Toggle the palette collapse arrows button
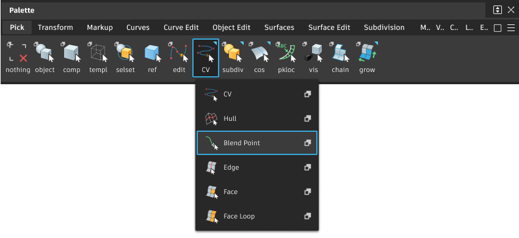This screenshot has height=238, width=519. click(x=498, y=10)
